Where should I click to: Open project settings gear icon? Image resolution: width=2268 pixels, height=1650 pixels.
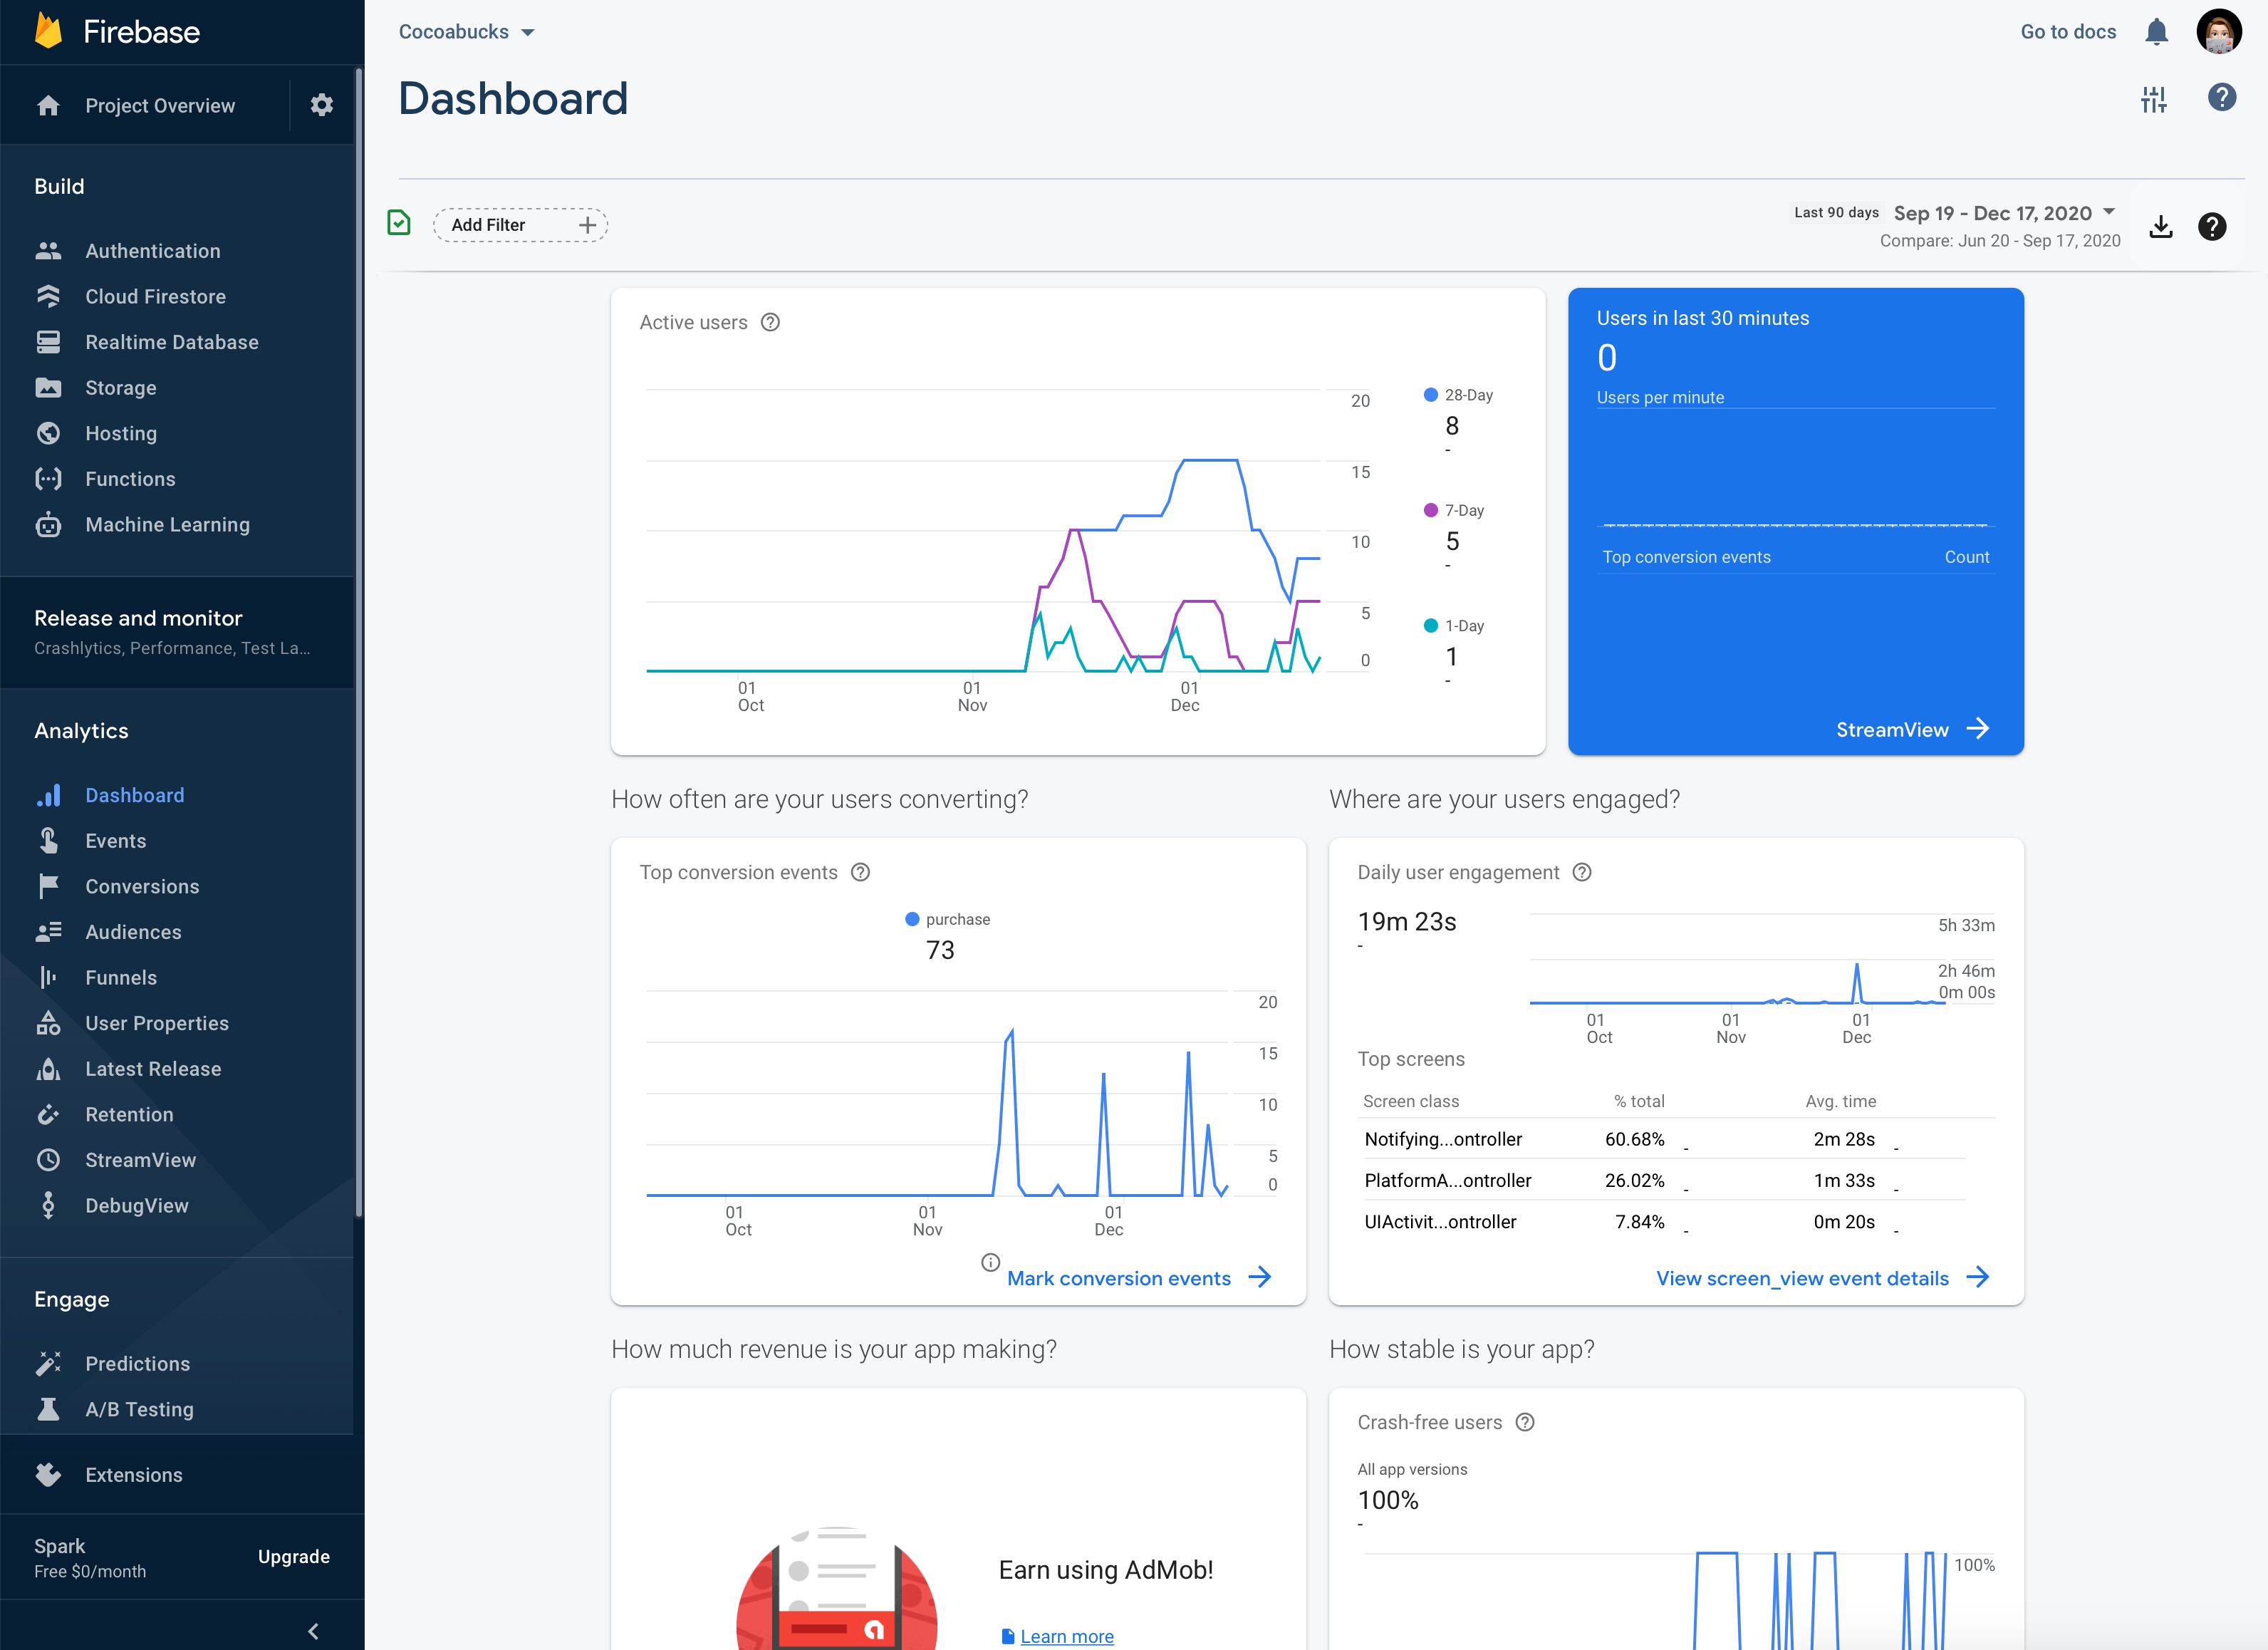pyautogui.click(x=321, y=105)
